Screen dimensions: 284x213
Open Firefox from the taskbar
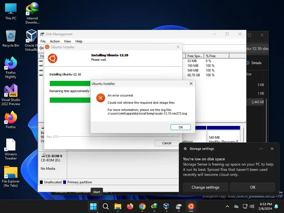point(130,206)
